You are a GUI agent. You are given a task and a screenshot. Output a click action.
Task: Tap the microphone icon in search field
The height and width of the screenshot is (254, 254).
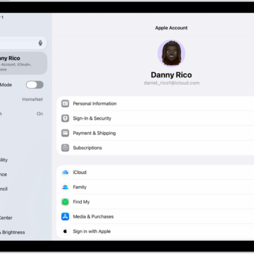pos(41,43)
